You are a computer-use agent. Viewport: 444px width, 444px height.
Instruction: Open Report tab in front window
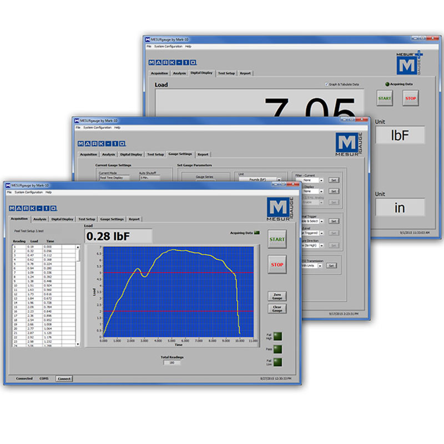tap(134, 219)
